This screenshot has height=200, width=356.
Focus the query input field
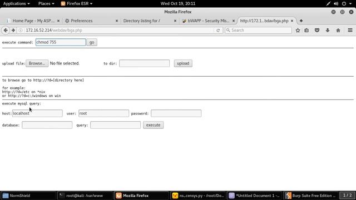pyautogui.click(x=115, y=125)
